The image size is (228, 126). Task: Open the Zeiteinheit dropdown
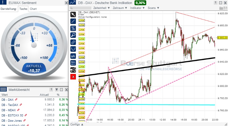coord(102,8)
